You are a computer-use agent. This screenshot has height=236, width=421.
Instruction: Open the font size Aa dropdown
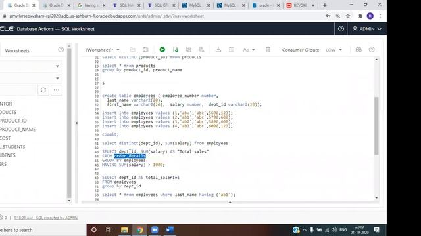tap(249, 50)
